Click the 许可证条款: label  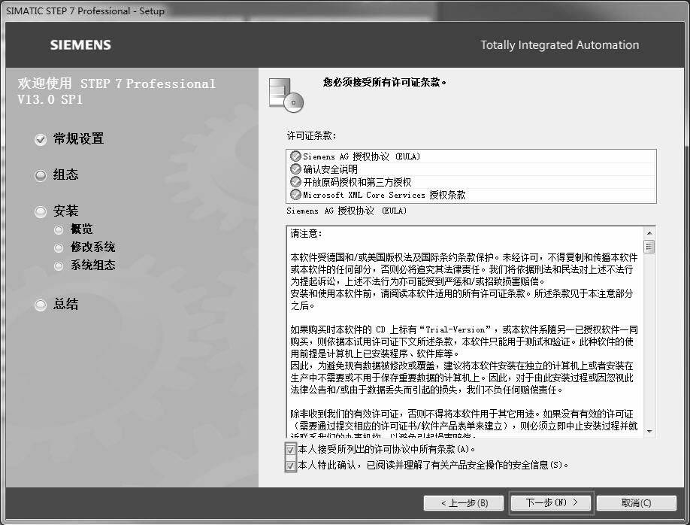312,135
